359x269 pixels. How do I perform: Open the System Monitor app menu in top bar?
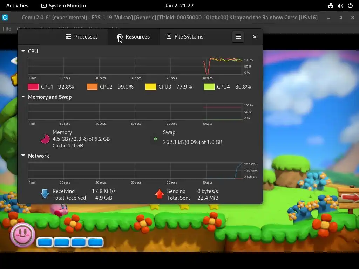click(x=64, y=6)
